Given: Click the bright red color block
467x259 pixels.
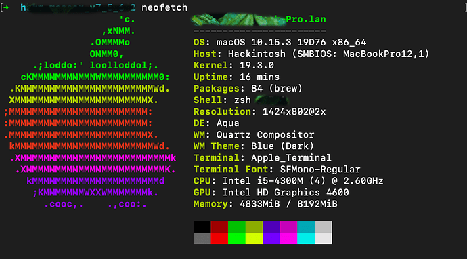Looking at the screenshot, I should 219,239.
